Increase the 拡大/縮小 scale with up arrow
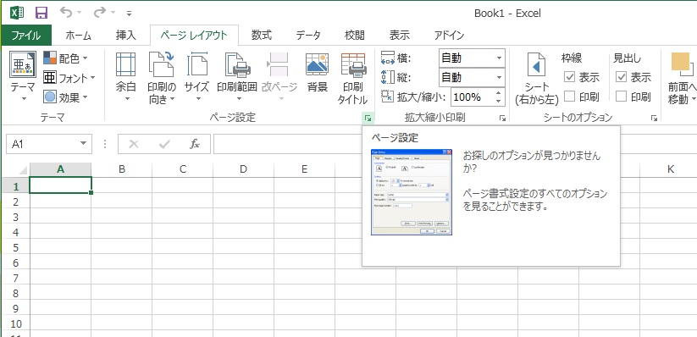Image resolution: width=697 pixels, height=337 pixels. tap(499, 93)
